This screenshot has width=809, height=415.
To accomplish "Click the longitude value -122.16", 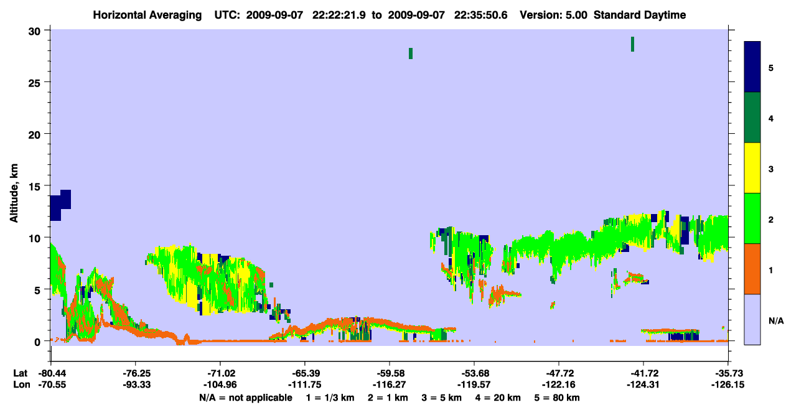I will (559, 385).
